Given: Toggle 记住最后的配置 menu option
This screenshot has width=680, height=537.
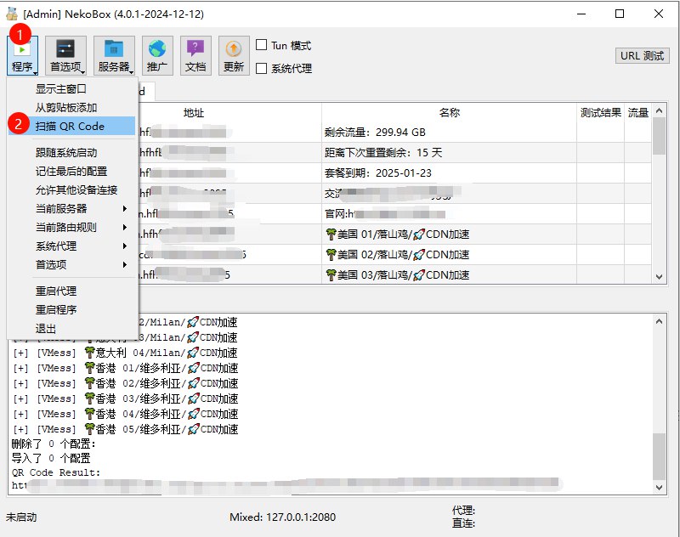Looking at the screenshot, I should click(x=71, y=171).
